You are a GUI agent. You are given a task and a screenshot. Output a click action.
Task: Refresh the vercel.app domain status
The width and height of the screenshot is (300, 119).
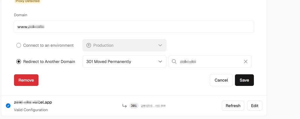click(233, 106)
